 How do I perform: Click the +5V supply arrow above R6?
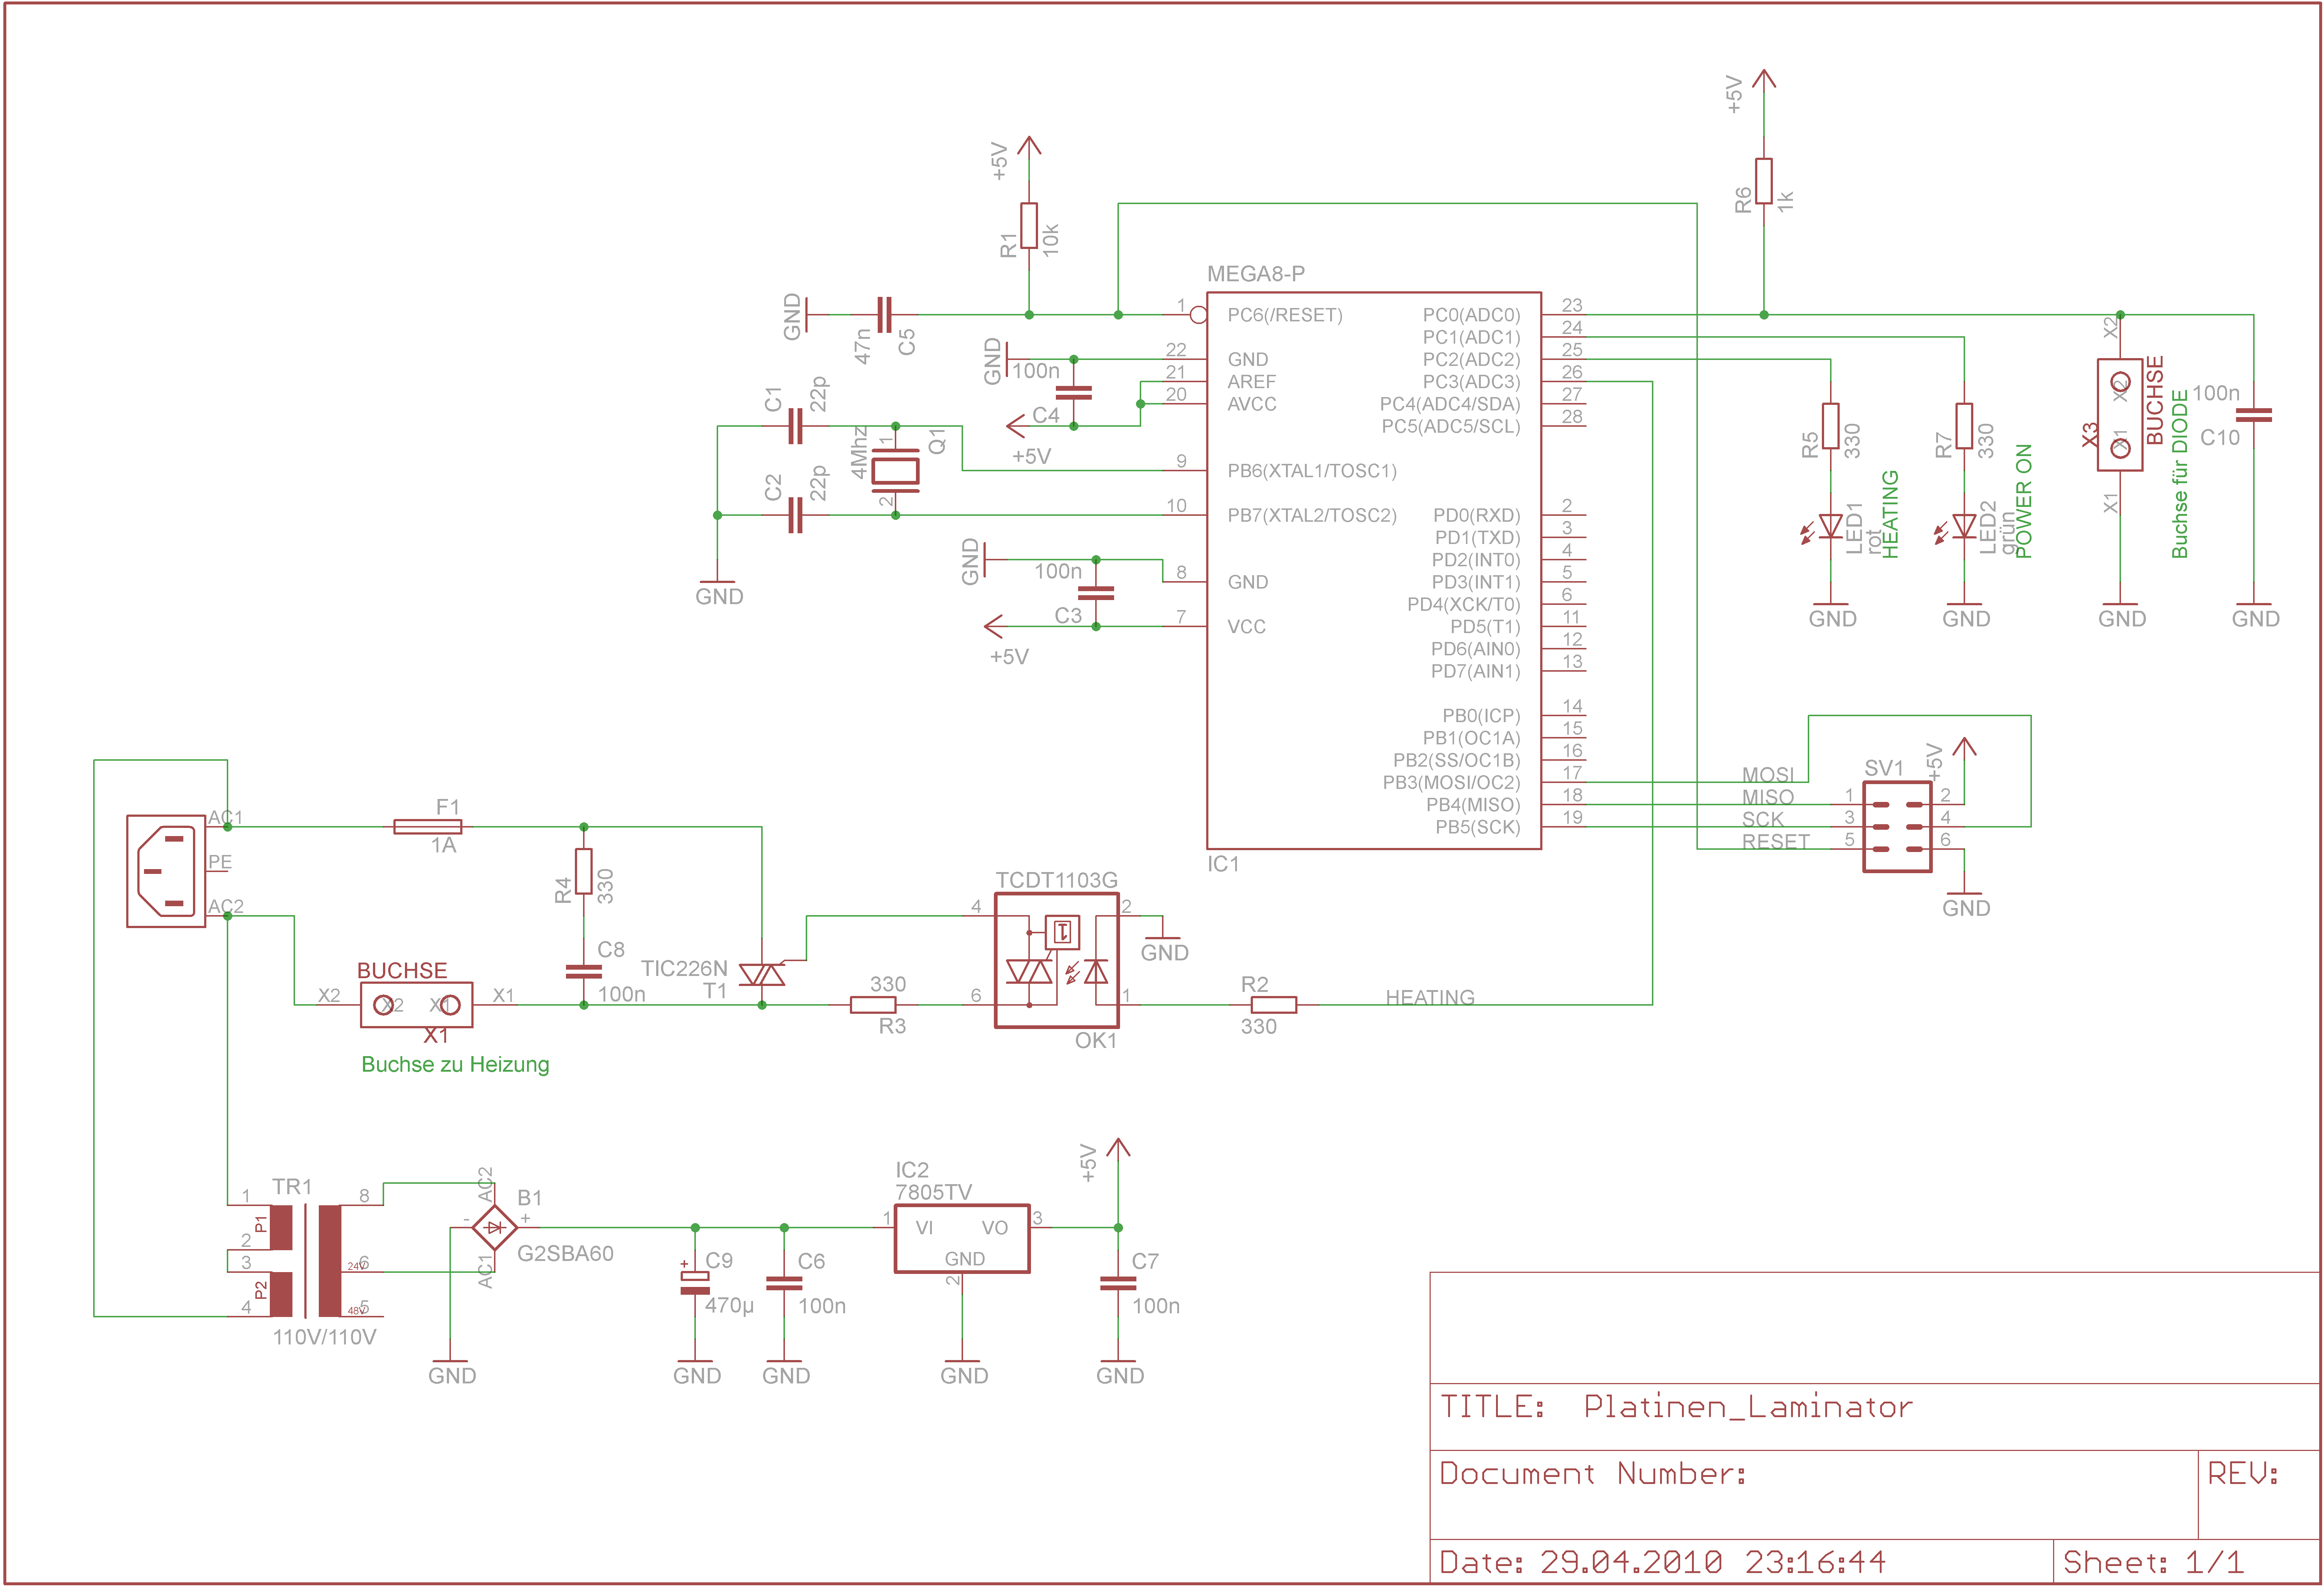(x=1764, y=80)
